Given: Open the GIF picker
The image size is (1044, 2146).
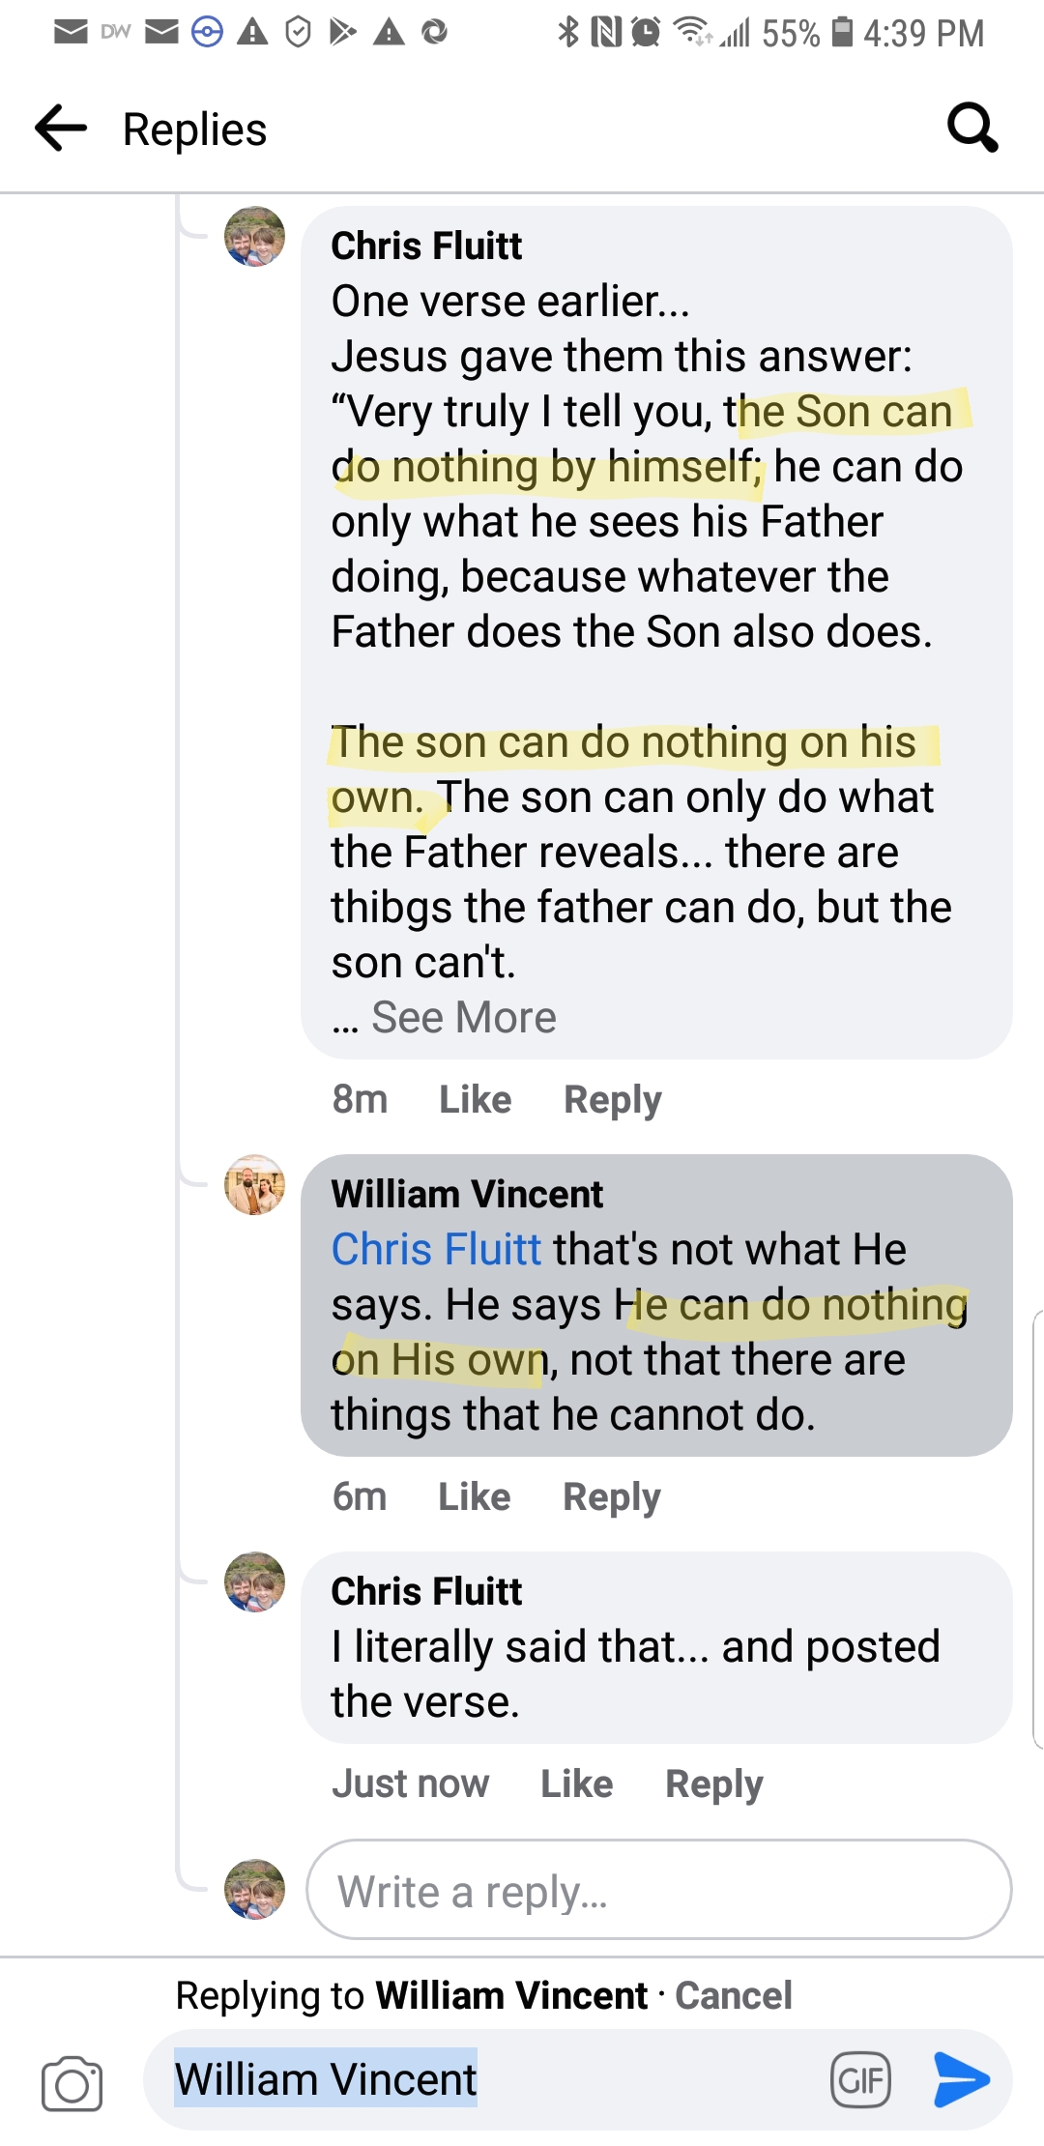Looking at the screenshot, I should coord(860,2079).
